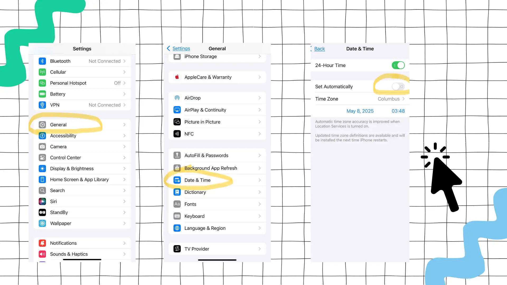The height and width of the screenshot is (285, 507).
Task: Open the General menu item
Action: 82,125
